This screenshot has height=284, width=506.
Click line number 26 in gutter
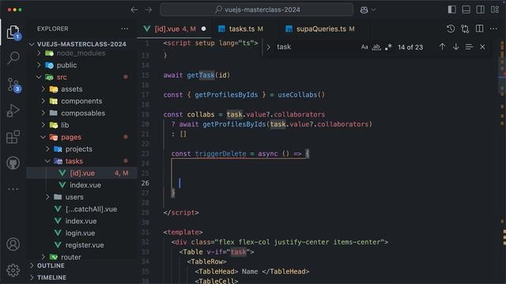click(145, 183)
